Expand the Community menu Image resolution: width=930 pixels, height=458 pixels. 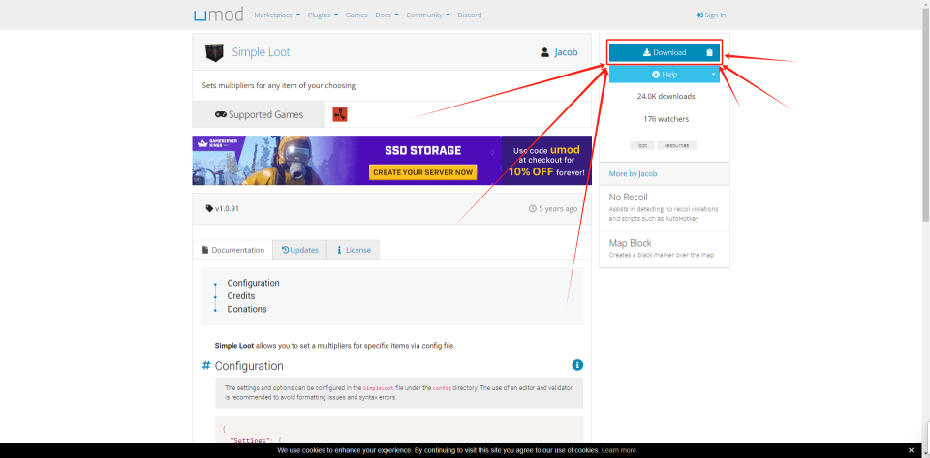427,15
